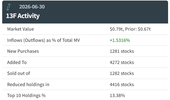Viewport: 170px width, 100px height.
Task: Select the Top 10 Holdings % label
Action: tap(26, 96)
